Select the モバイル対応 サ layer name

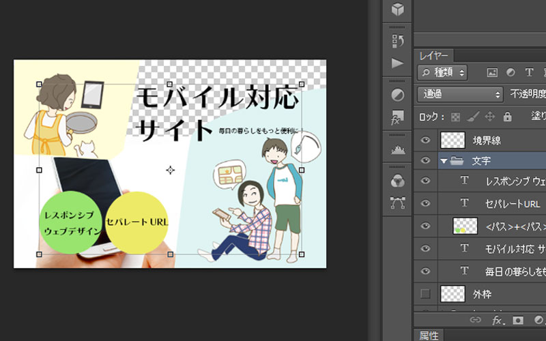pos(515,249)
